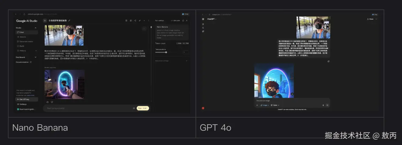Open the search icon in ChatGPT sidebar
This screenshot has width=402, height=145.
(x=203, y=28)
